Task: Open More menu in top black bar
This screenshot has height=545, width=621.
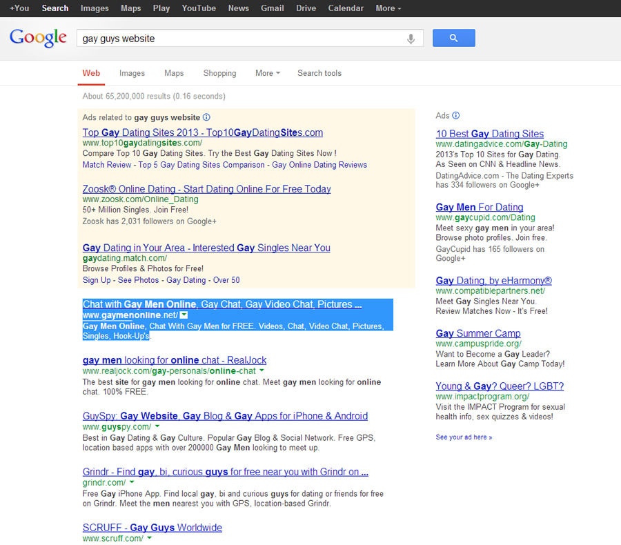Action: point(388,8)
